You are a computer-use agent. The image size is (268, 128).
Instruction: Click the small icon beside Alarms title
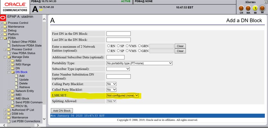pos(266,2)
